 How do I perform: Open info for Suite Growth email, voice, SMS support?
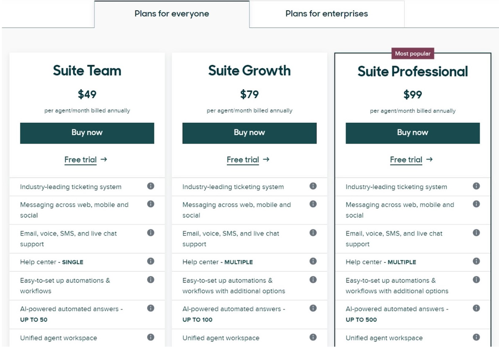pos(313,233)
